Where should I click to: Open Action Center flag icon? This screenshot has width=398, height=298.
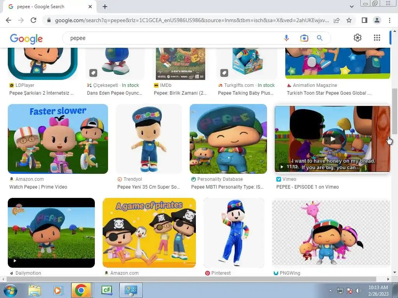[x=349, y=291]
